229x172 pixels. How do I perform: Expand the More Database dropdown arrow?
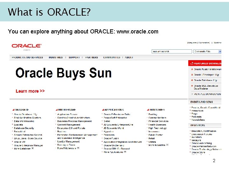32,148
